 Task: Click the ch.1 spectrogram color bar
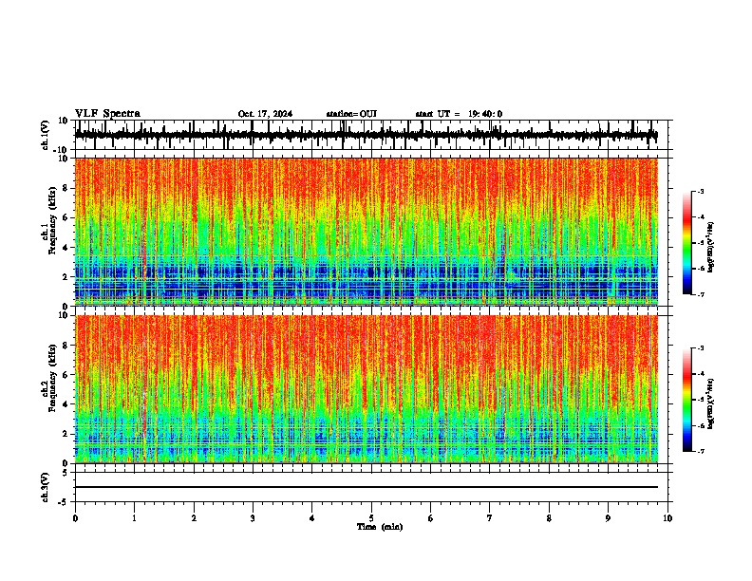click(x=687, y=243)
